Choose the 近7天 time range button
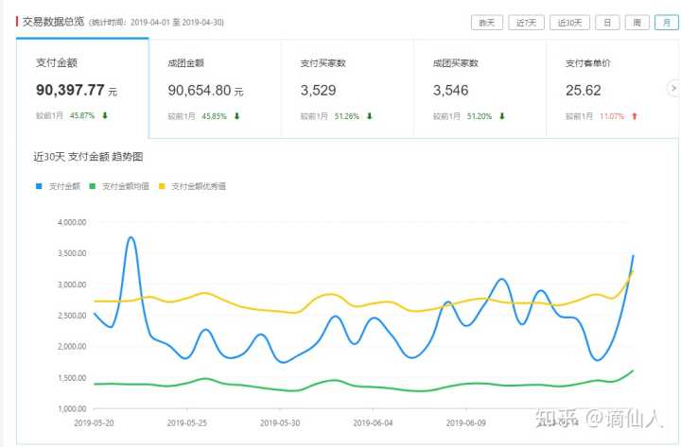This screenshot has height=447, width=681. point(526,22)
